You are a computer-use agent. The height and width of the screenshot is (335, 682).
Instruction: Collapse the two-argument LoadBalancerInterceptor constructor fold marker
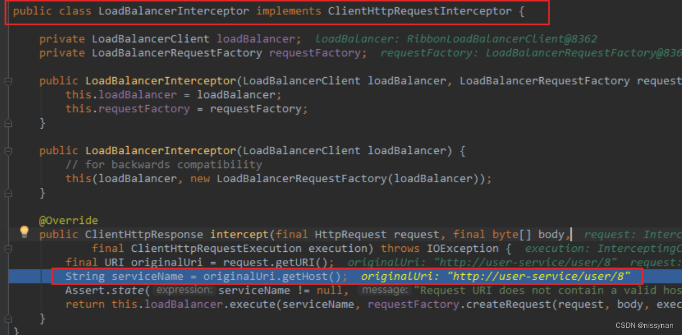(8, 81)
